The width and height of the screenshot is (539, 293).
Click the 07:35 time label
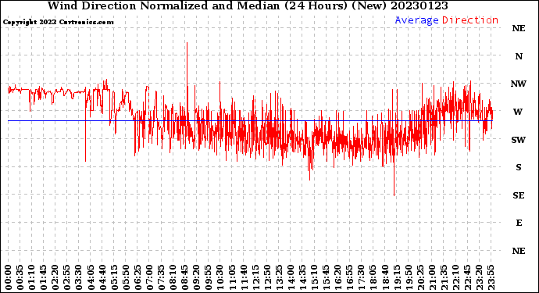tap(161, 278)
